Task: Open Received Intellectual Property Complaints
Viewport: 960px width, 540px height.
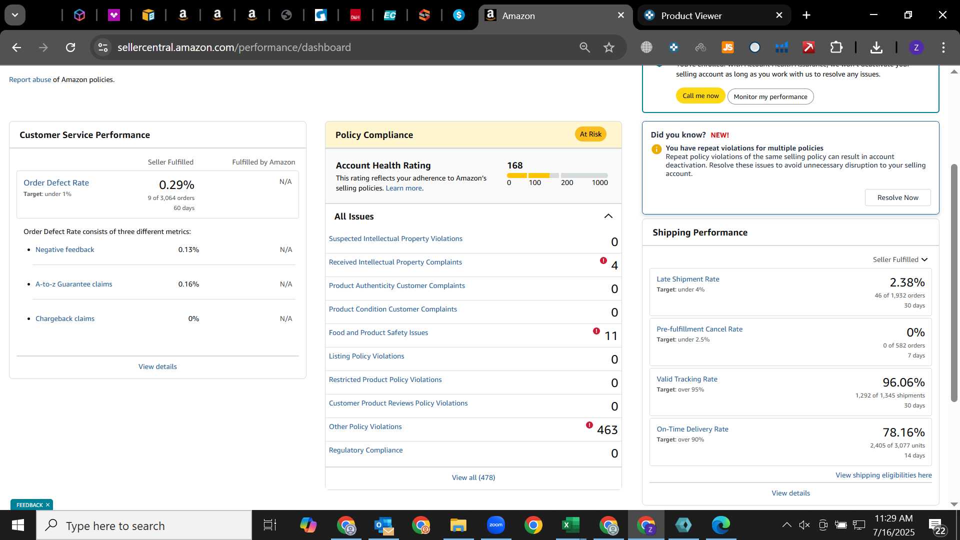Action: (x=395, y=262)
